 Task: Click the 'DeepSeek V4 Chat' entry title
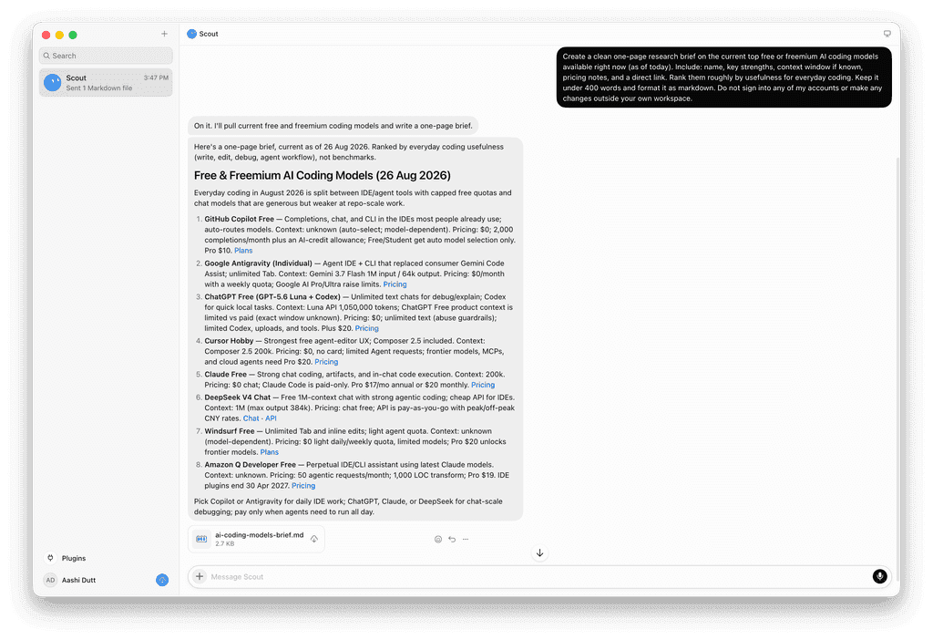point(238,397)
